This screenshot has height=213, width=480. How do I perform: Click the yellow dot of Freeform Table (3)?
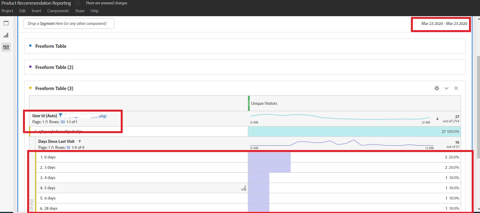click(x=30, y=88)
